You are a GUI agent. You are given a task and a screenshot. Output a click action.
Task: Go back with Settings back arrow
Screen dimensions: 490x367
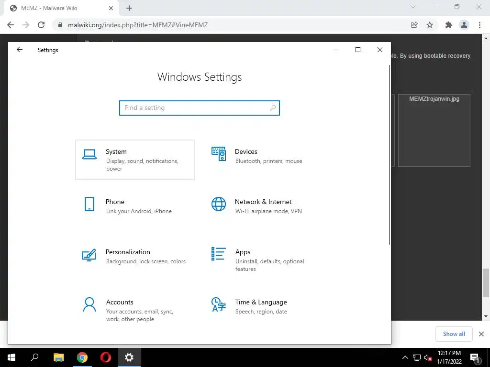pyautogui.click(x=20, y=50)
